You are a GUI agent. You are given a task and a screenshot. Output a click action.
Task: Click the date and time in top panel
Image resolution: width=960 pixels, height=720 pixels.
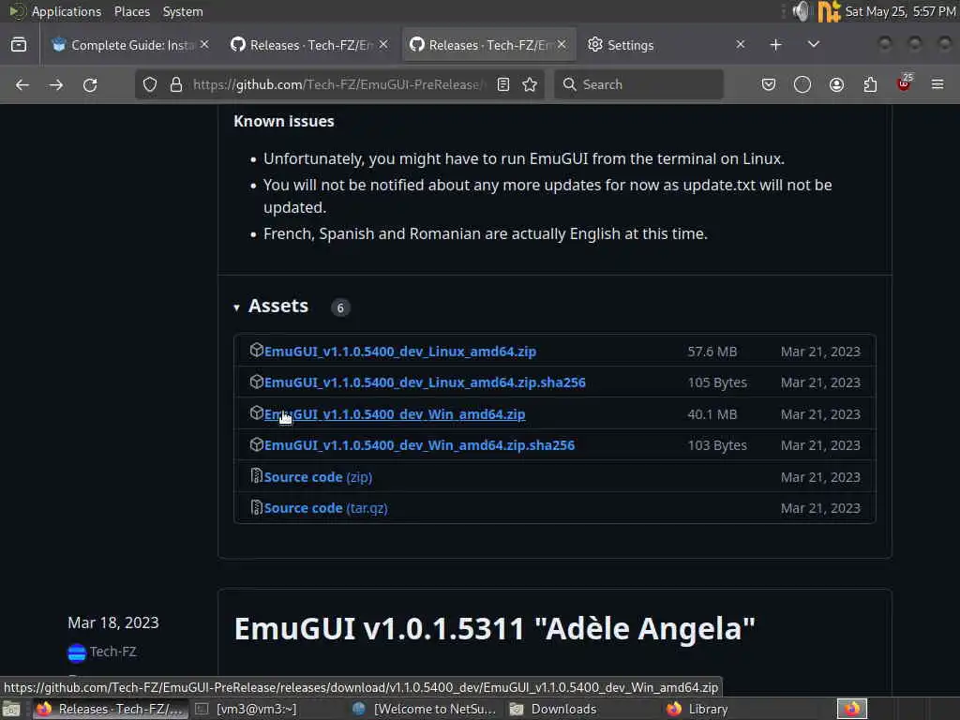(900, 11)
